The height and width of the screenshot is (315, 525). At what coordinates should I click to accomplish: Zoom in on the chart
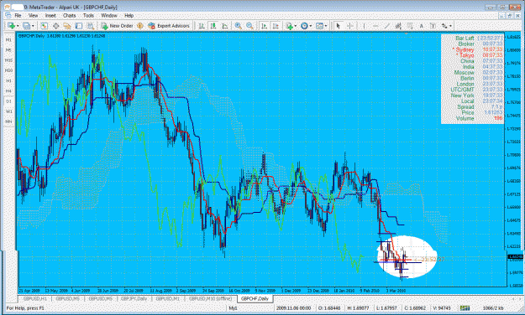pos(238,26)
